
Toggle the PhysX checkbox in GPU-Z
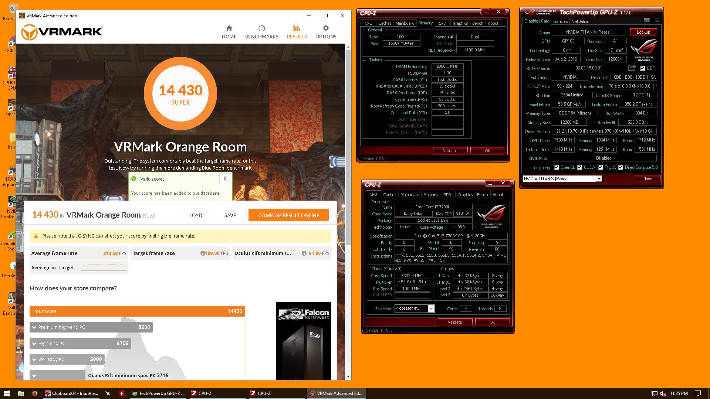pyautogui.click(x=600, y=167)
